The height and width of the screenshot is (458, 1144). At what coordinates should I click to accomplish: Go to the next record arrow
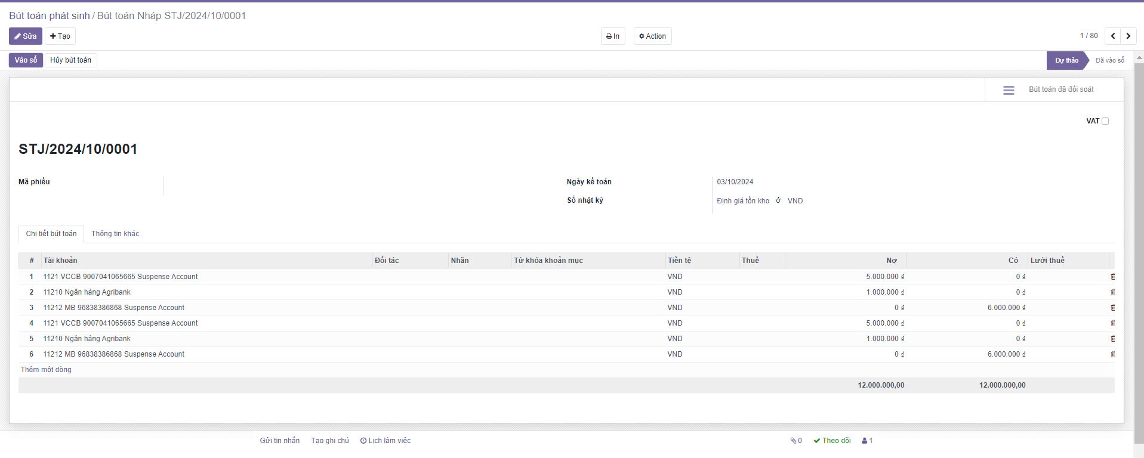click(x=1128, y=36)
